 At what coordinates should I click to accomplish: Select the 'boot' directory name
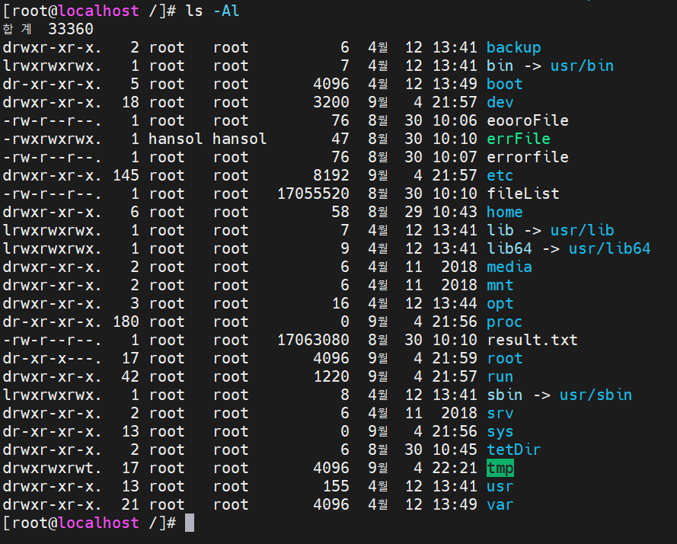coord(504,84)
